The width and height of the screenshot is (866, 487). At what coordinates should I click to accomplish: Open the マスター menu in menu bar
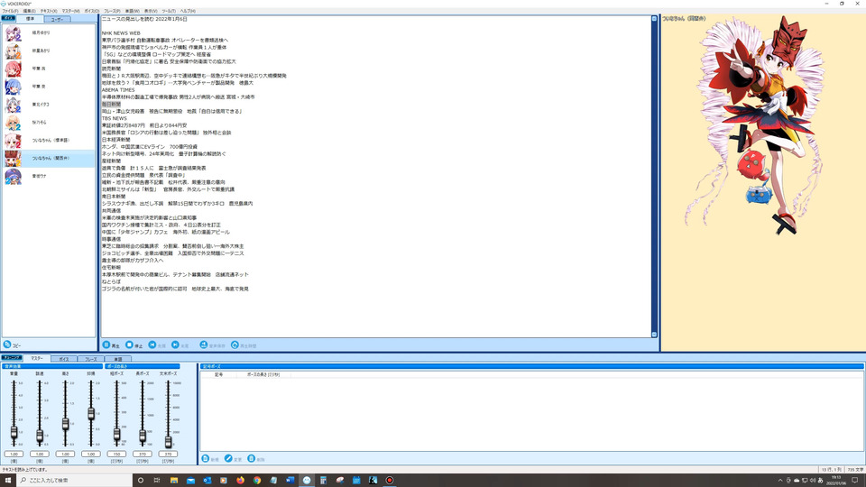point(70,11)
